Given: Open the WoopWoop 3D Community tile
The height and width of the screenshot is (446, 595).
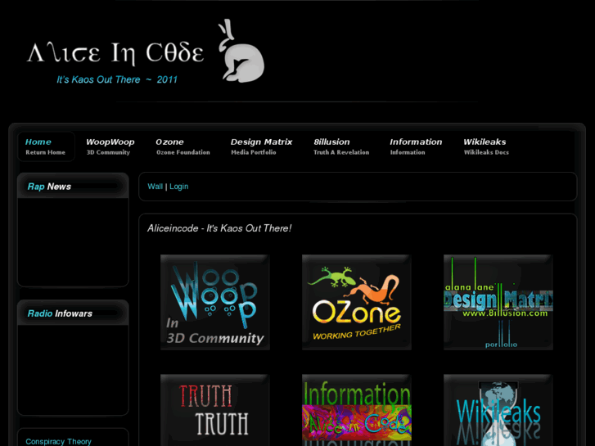Looking at the screenshot, I should [215, 302].
